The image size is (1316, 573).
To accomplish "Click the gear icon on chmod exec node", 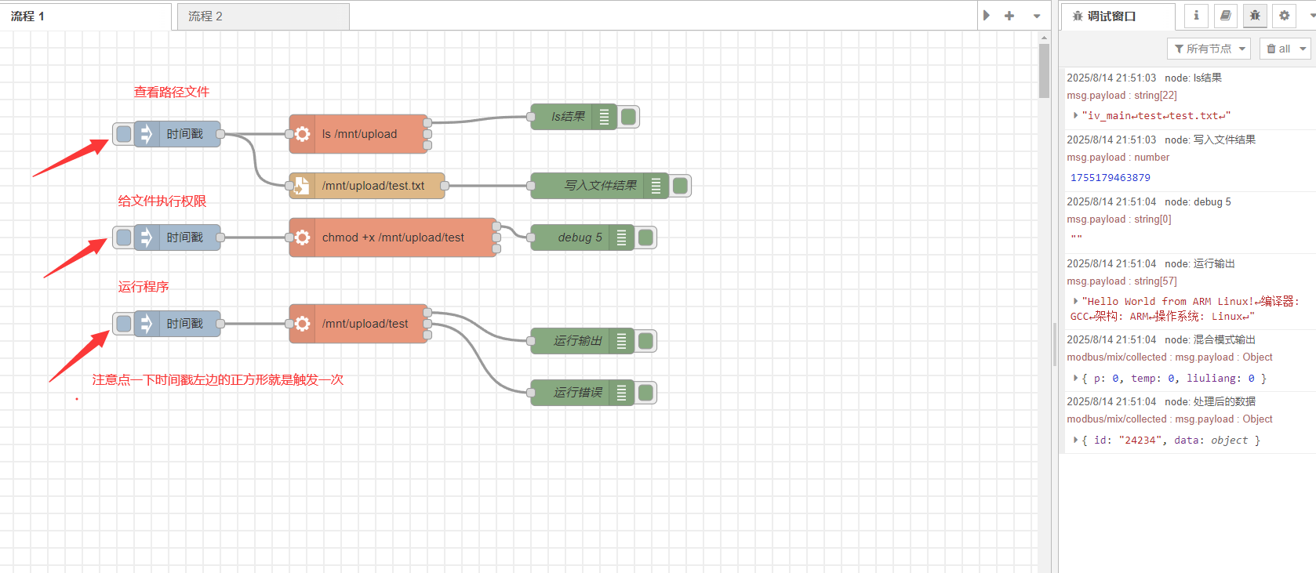I will pos(302,238).
